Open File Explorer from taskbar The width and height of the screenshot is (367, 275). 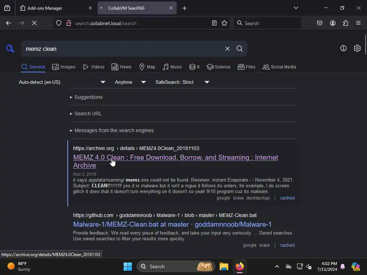tap(224, 266)
